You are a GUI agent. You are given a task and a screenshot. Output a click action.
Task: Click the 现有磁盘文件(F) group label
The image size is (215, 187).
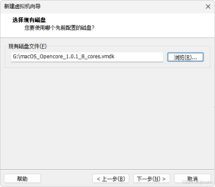click(x=28, y=46)
